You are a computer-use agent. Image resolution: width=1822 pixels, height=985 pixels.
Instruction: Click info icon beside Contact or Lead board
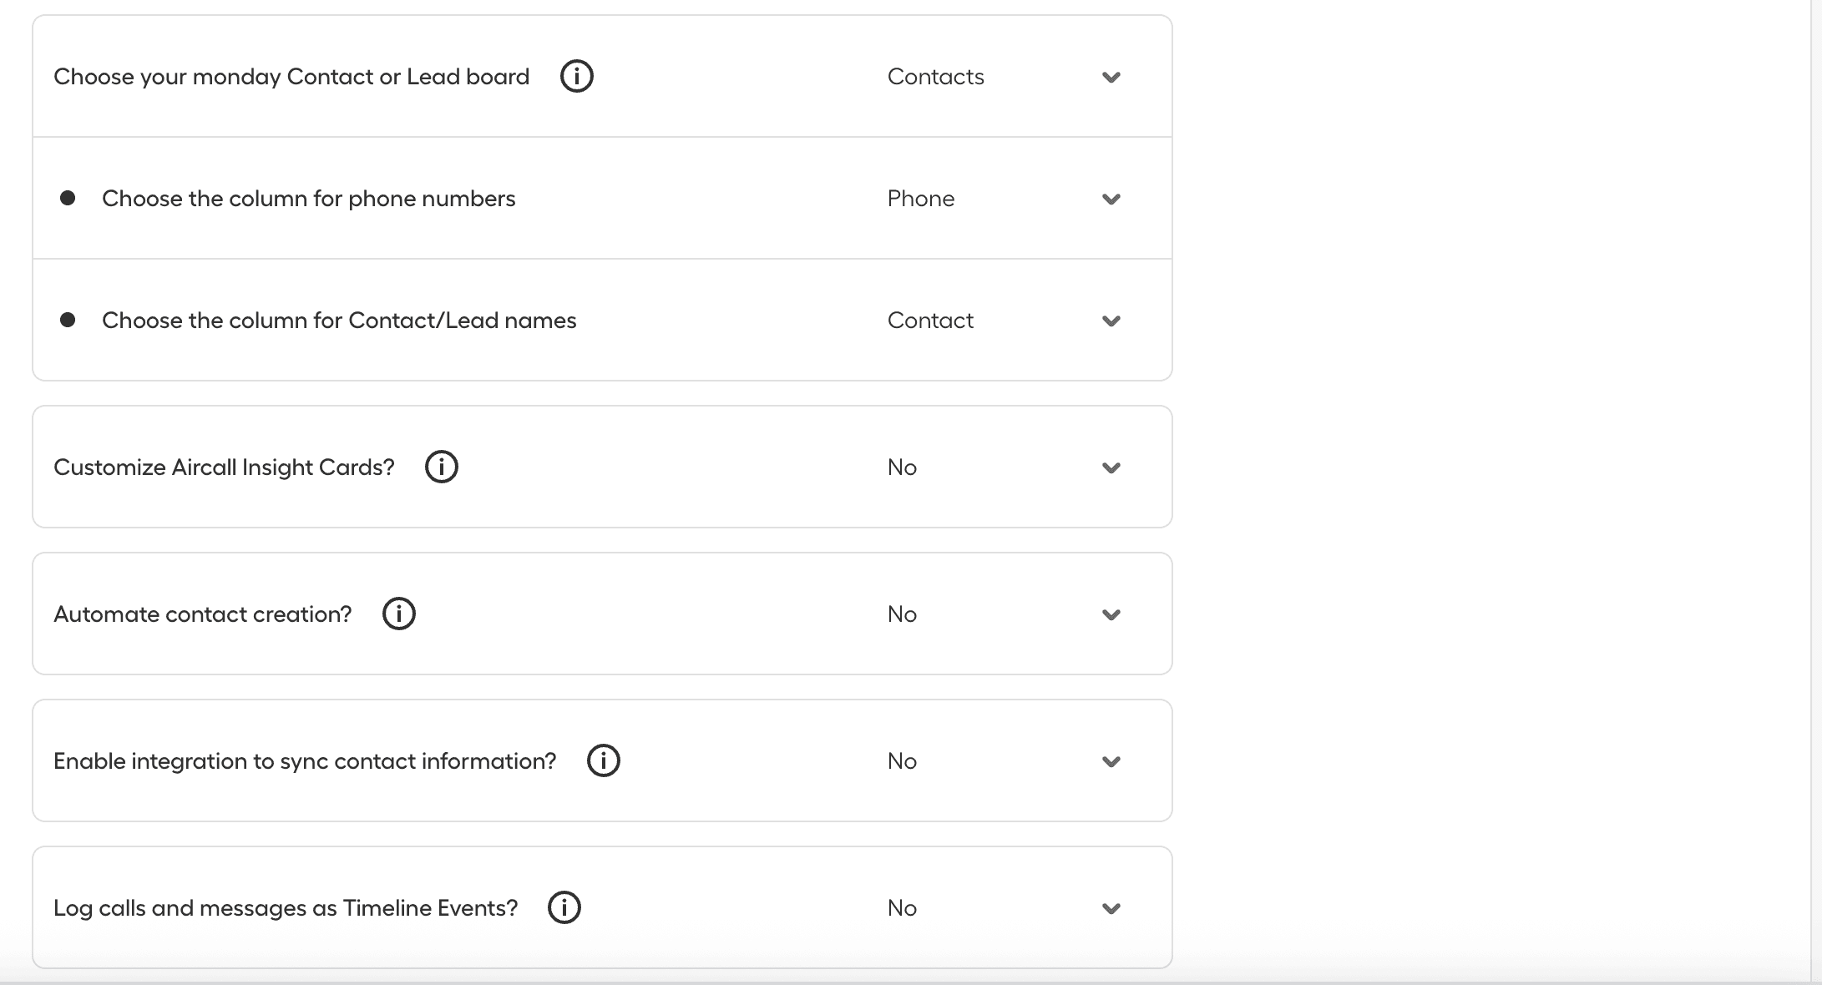coord(576,76)
